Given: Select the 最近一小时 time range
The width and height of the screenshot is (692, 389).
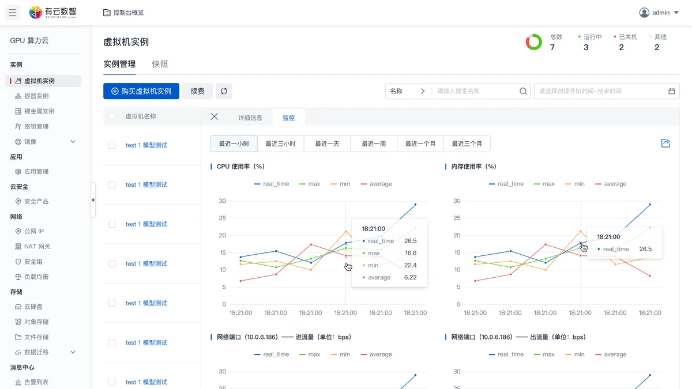Looking at the screenshot, I should point(234,143).
